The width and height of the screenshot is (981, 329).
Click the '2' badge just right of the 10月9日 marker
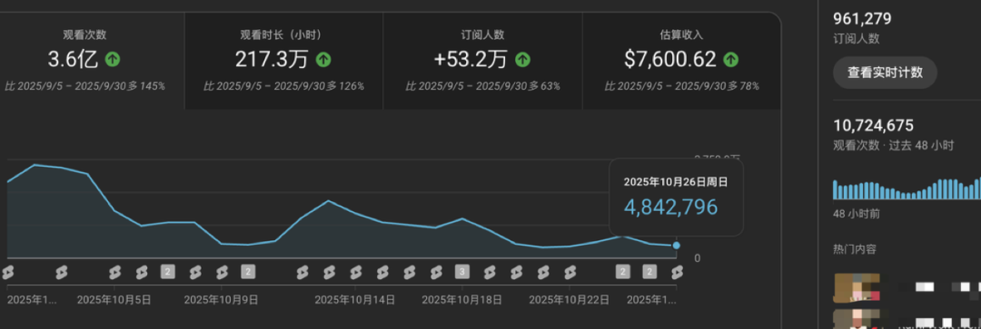point(248,272)
